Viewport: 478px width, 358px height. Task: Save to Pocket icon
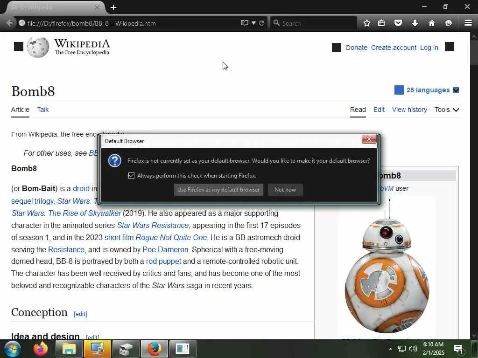tap(398, 23)
